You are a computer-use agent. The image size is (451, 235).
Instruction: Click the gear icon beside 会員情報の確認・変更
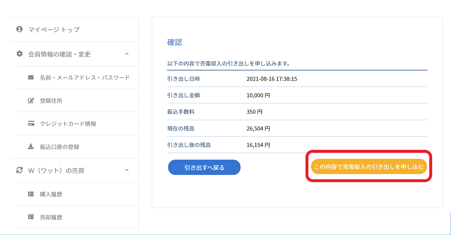pos(19,54)
